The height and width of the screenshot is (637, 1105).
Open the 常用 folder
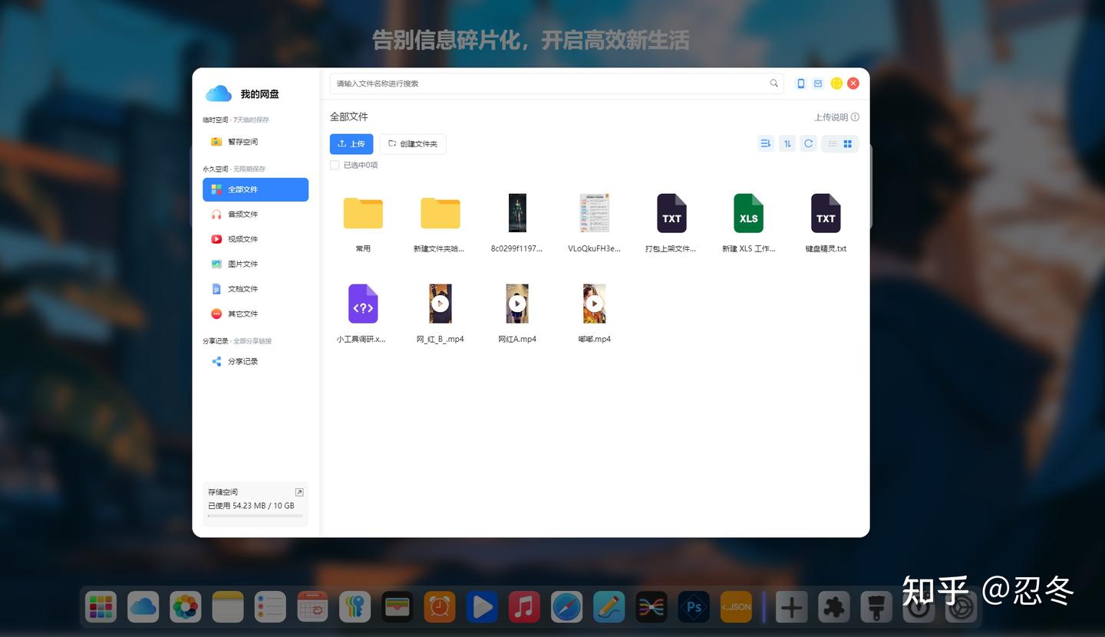[x=363, y=213]
